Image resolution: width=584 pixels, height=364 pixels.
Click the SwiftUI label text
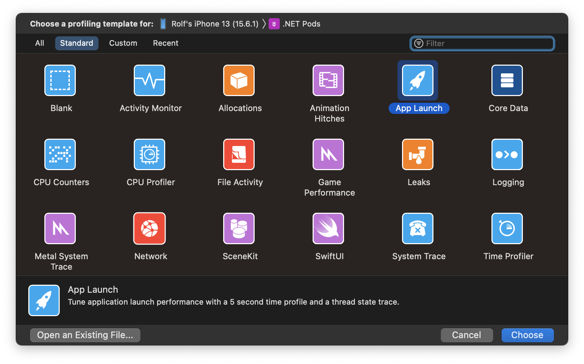pos(329,256)
